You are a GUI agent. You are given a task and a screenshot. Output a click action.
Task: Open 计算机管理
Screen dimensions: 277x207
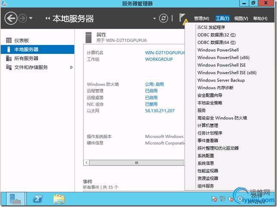click(208, 125)
